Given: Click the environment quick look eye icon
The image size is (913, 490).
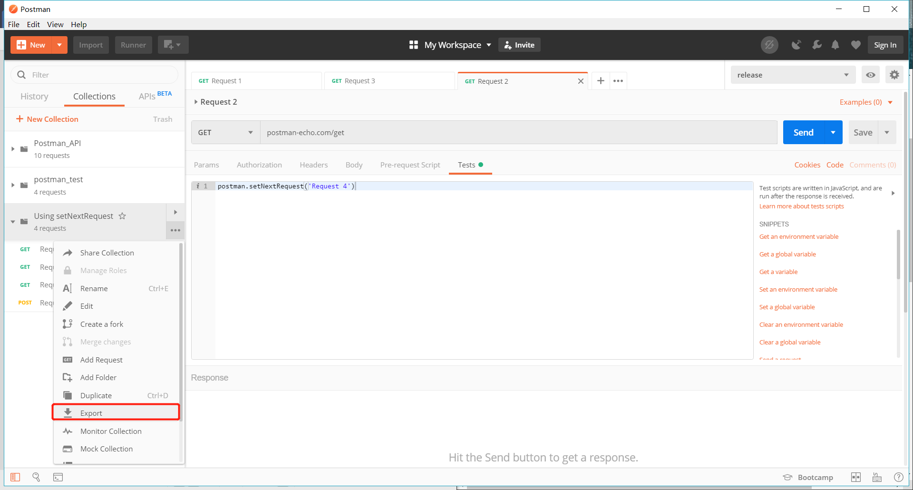Looking at the screenshot, I should coord(871,75).
